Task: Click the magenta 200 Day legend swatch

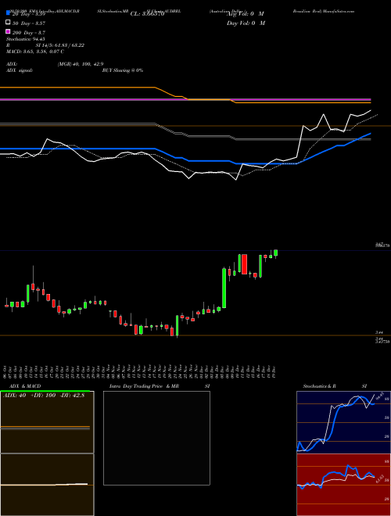Action: pos(8,32)
